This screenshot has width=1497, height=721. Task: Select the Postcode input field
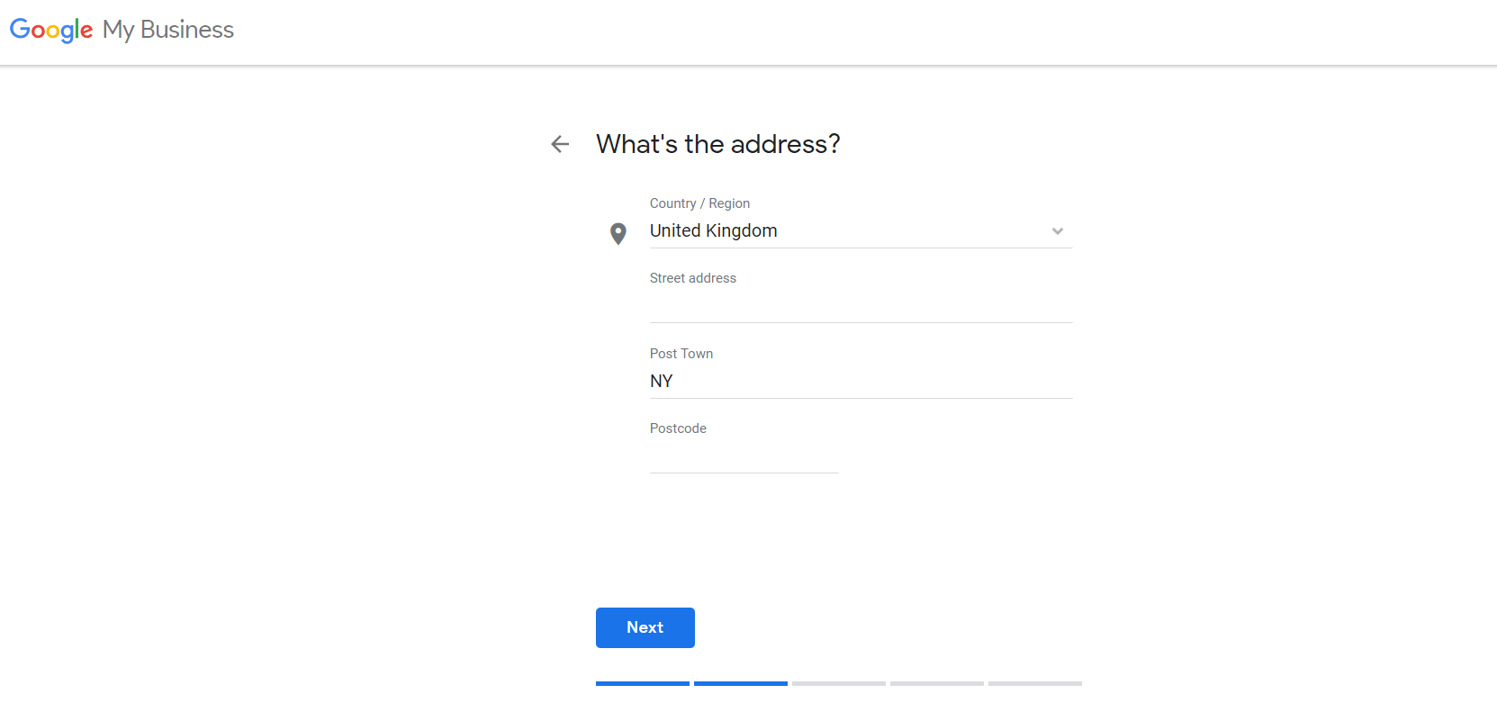744,457
